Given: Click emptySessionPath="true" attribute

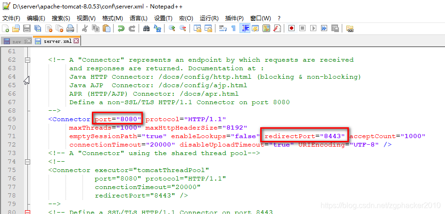Looking at the screenshot, I should point(118,136).
